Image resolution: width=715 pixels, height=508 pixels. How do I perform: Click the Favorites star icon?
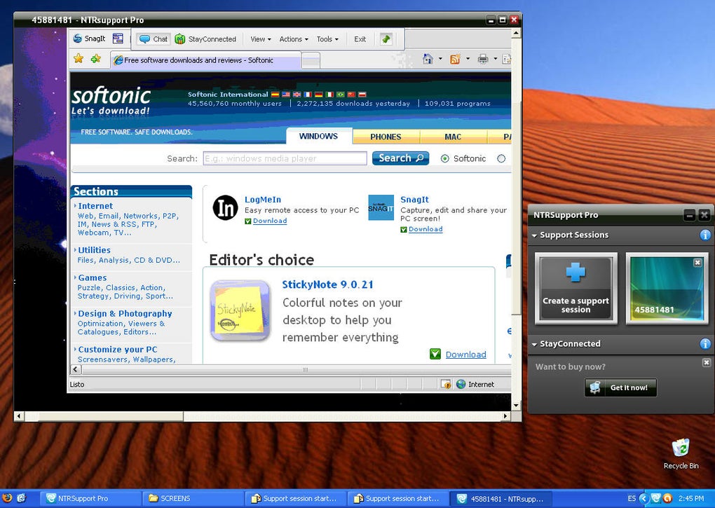pos(79,59)
